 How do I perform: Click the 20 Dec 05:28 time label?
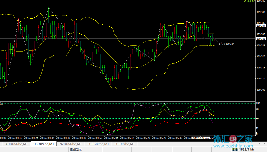click(159, 138)
